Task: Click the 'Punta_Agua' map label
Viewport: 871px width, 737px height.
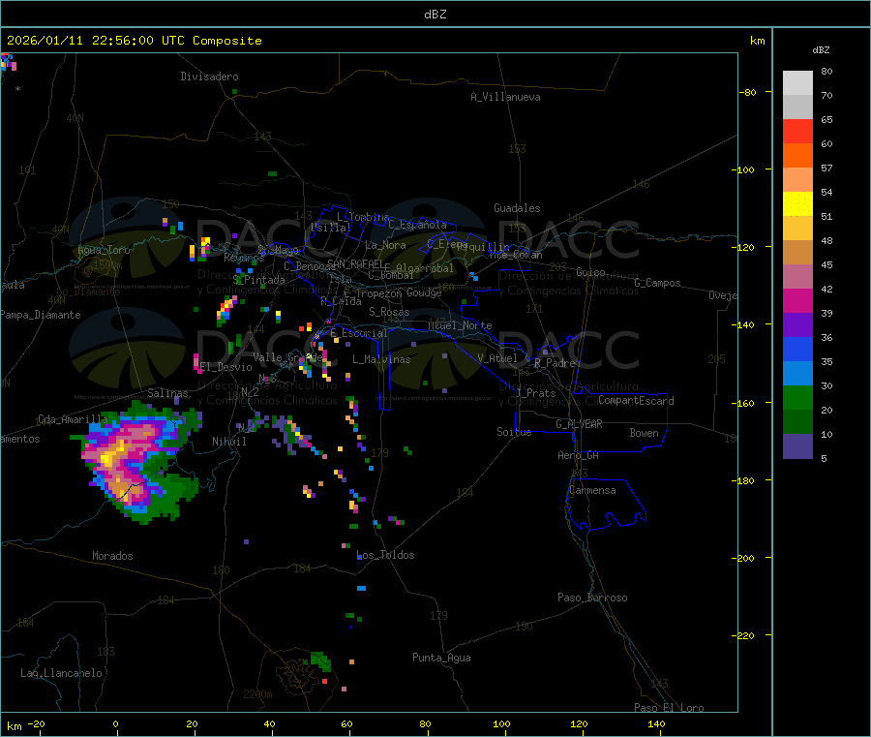Action: 441,658
